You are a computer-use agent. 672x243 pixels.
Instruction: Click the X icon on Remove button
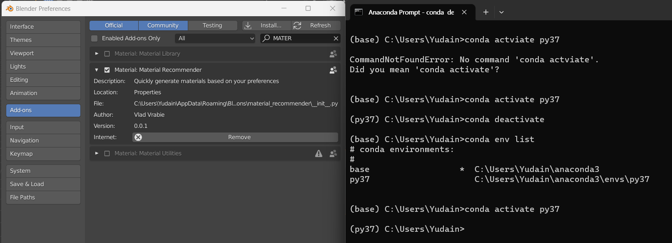[138, 137]
